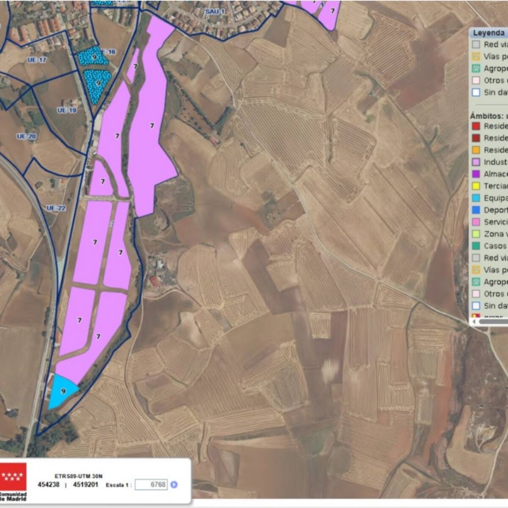This screenshot has width=508, height=508.
Task: Select the cyan Equipa legend icon
Action: 476,198
